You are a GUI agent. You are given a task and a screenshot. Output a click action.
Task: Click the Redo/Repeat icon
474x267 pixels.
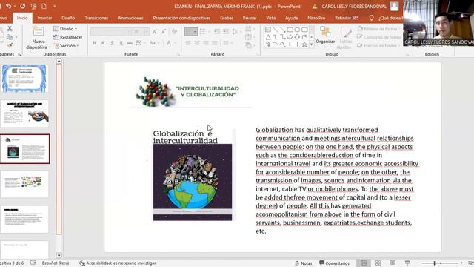pos(23,6)
